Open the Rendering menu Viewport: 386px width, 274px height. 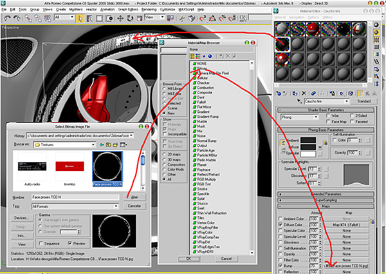tap(149, 10)
